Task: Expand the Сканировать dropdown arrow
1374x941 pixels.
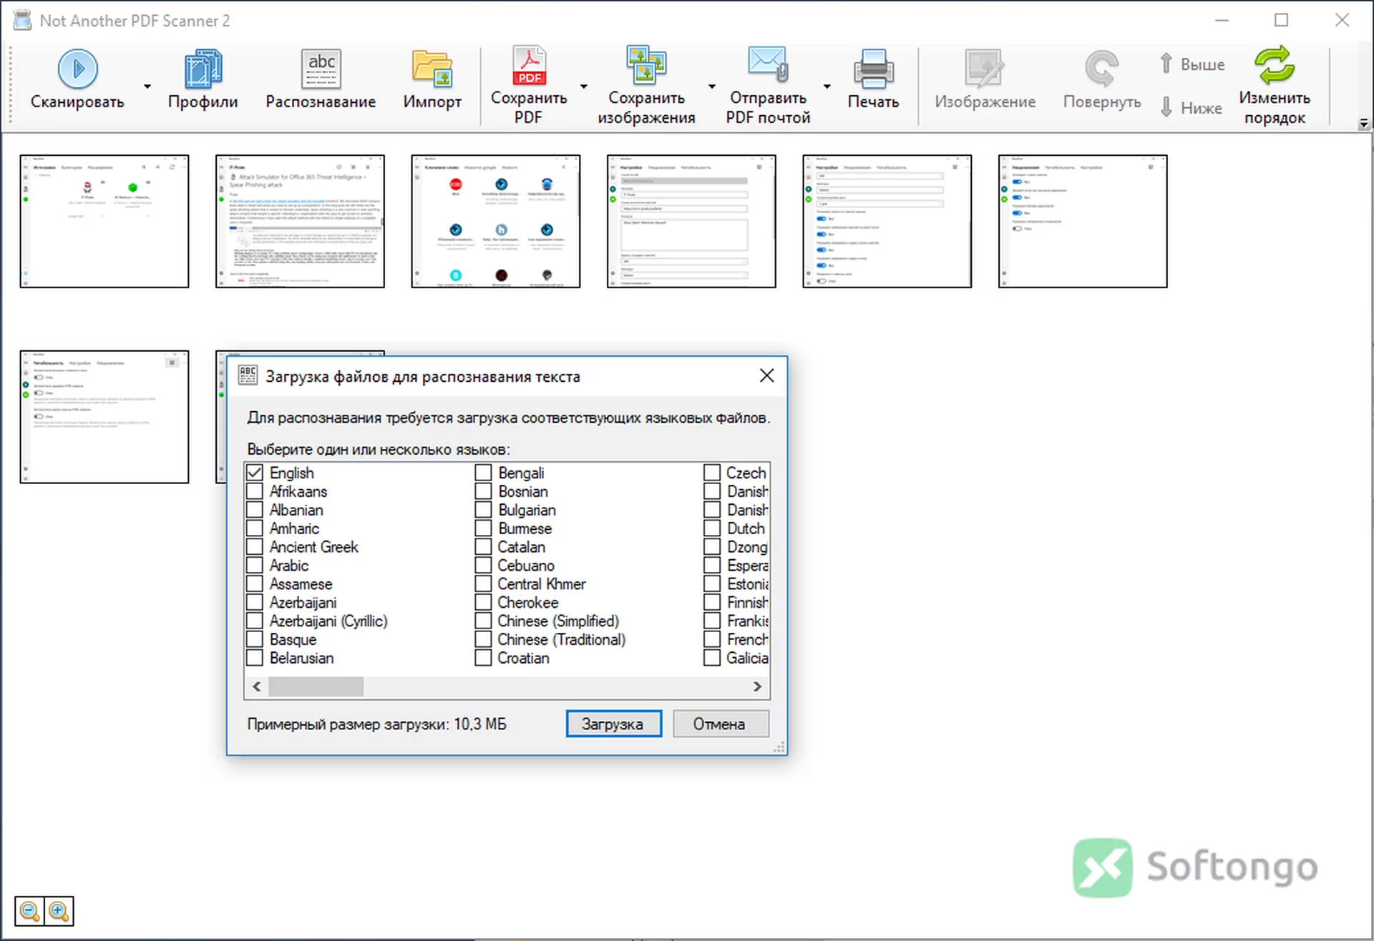Action: 147,87
